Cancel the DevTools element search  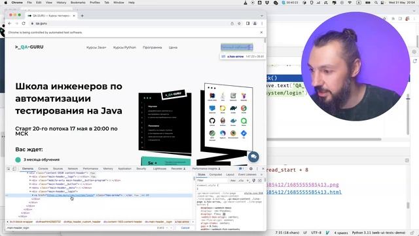[185, 228]
